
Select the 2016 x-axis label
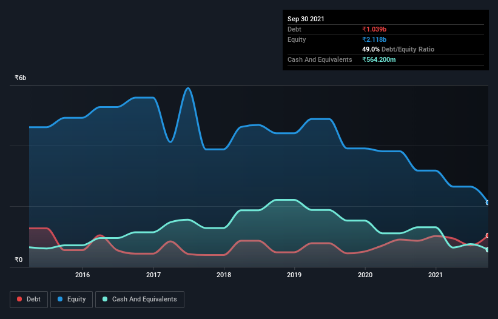coord(82,275)
